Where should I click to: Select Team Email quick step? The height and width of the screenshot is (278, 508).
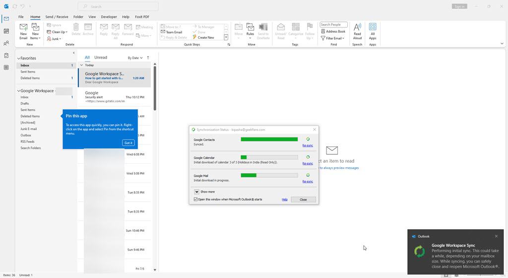171,32
